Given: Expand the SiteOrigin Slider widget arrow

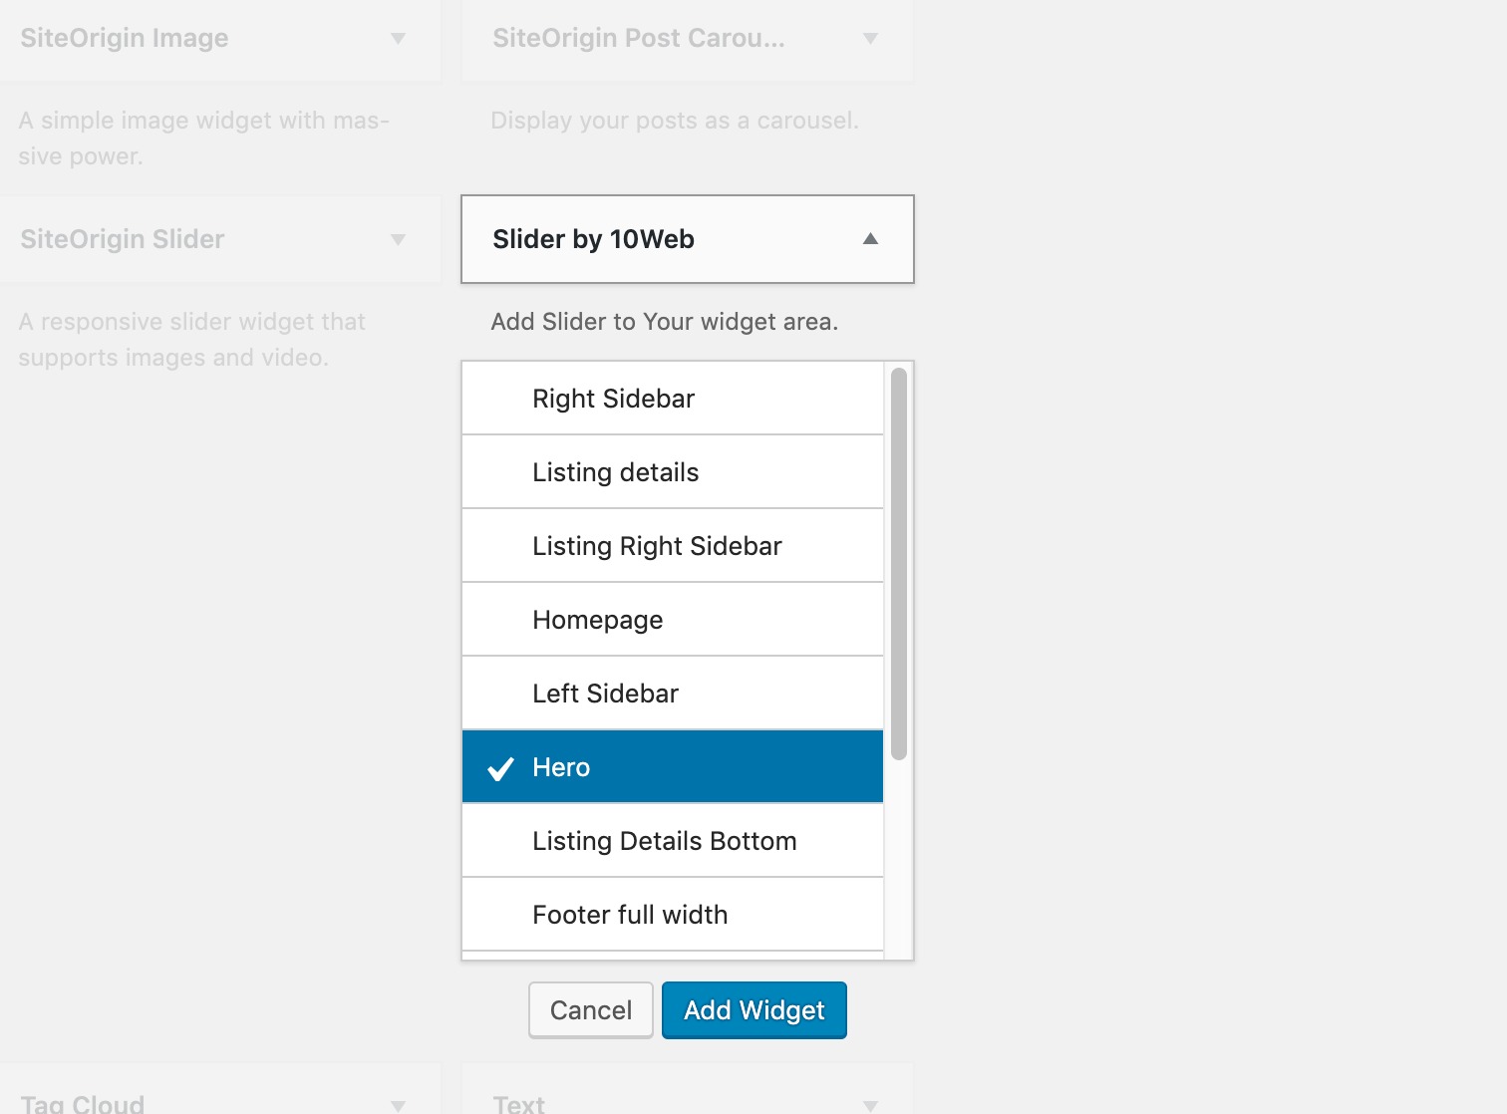Looking at the screenshot, I should pyautogui.click(x=399, y=240).
